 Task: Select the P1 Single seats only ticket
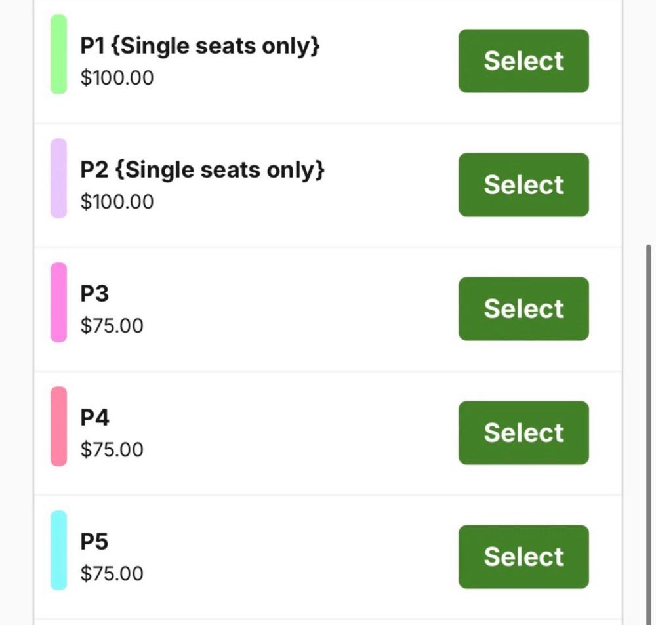[x=523, y=61]
